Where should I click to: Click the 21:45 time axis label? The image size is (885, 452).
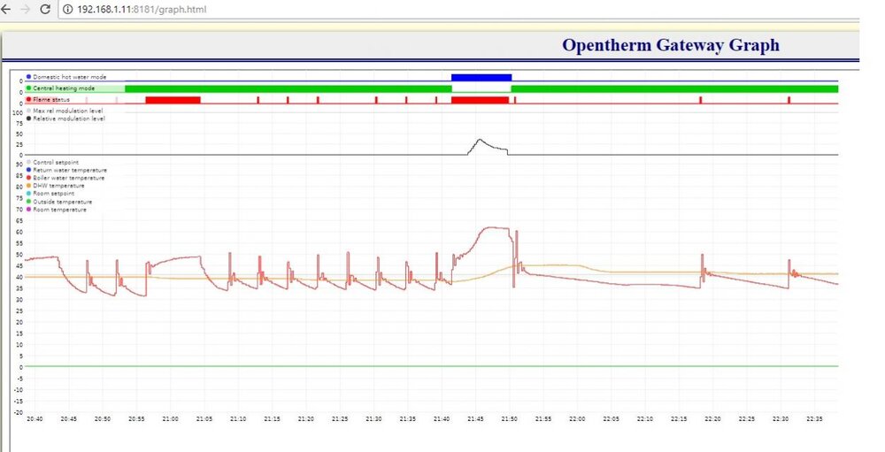point(474,418)
